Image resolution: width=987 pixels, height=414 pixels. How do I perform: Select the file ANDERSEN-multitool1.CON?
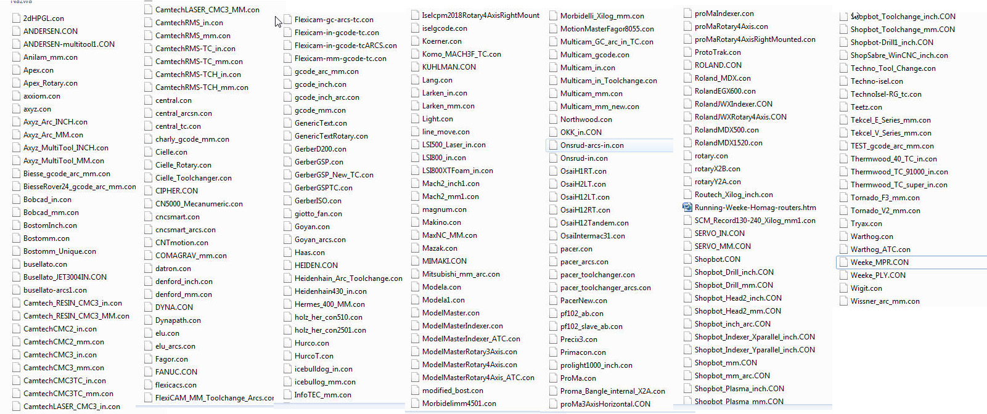point(69,44)
